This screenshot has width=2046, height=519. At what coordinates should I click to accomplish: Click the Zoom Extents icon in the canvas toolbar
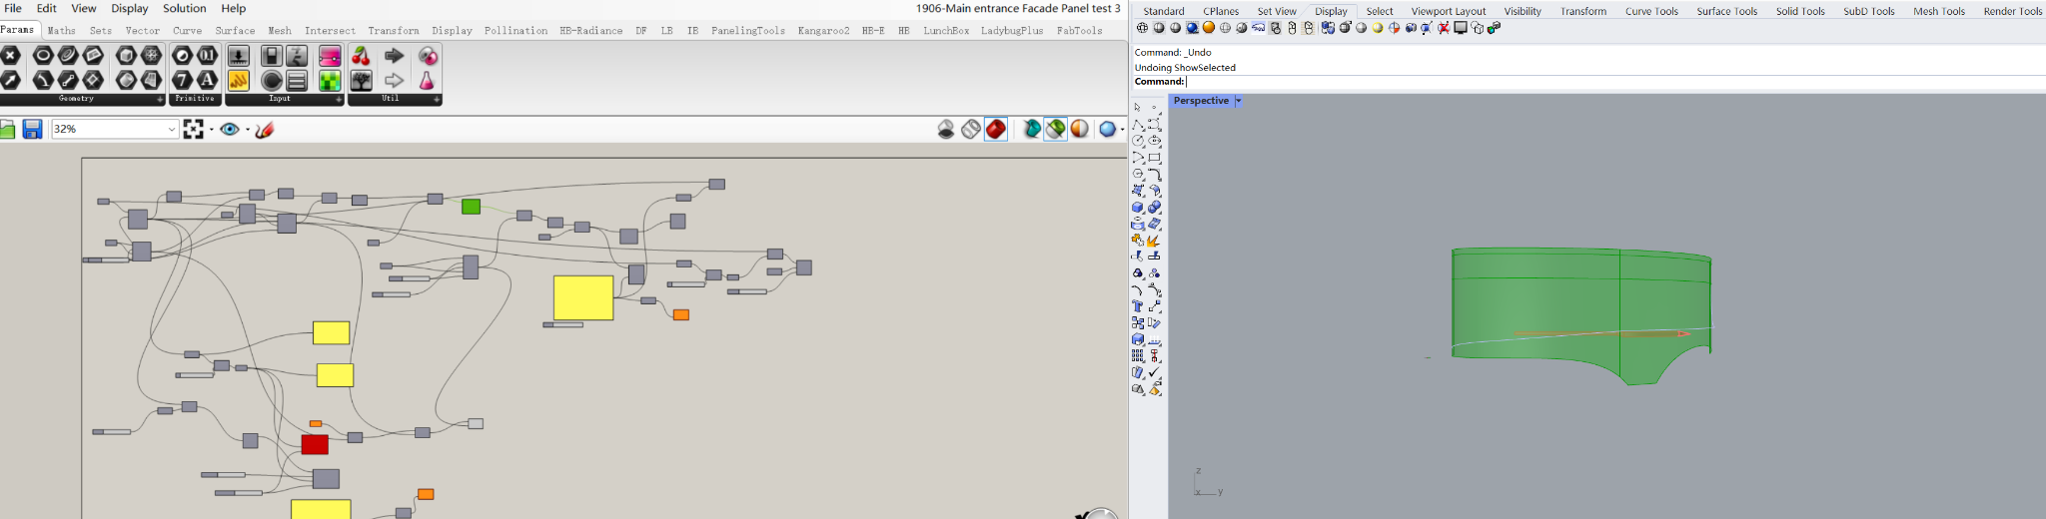[193, 129]
